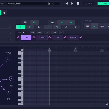
Task: Click the piano key labeled C2
Action: coord(21,51)
